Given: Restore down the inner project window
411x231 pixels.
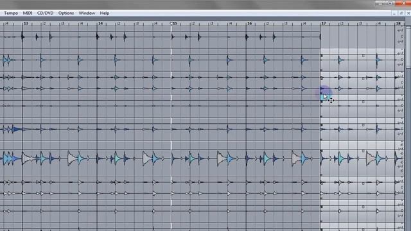Looking at the screenshot, I should tap(401, 13).
